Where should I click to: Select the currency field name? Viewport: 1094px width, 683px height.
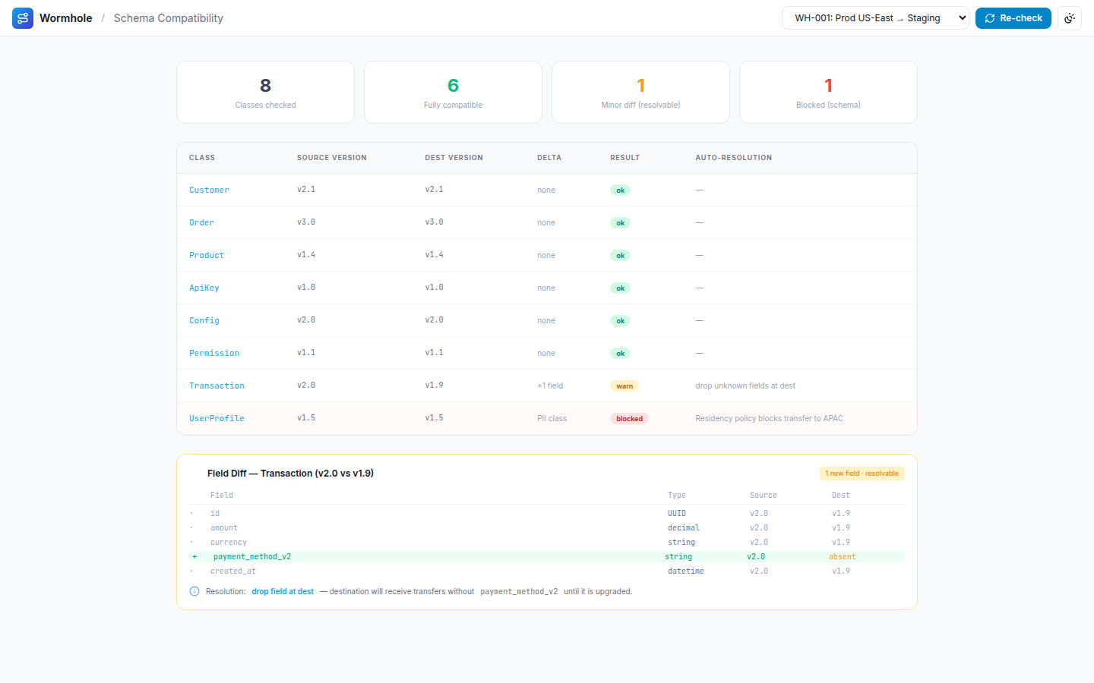tap(229, 542)
